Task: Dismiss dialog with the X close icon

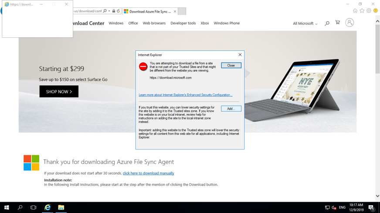Action: pyautogui.click(x=240, y=55)
